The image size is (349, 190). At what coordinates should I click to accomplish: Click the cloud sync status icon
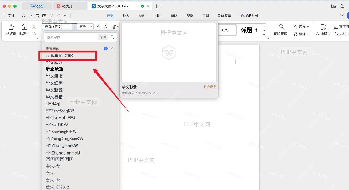tap(342, 15)
